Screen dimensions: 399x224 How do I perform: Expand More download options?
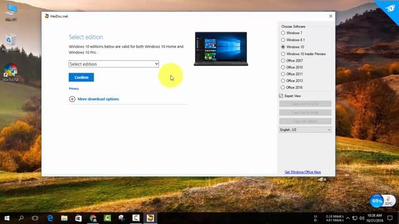[x=99, y=99]
